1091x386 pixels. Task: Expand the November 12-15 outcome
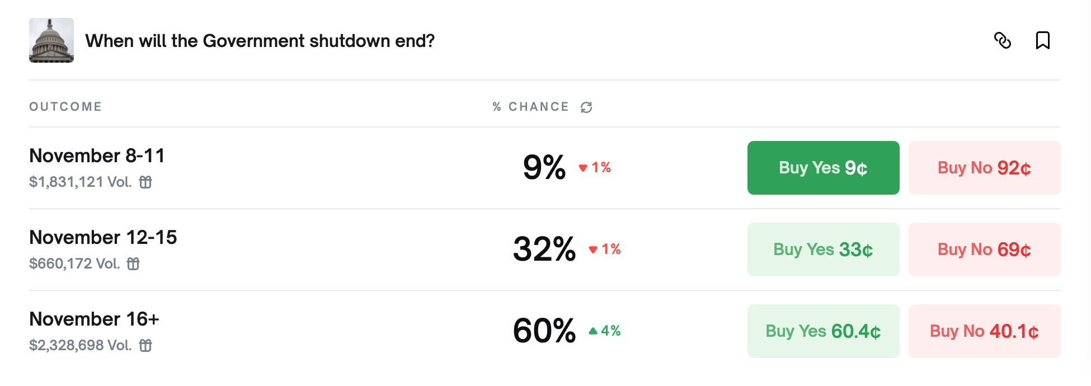(x=103, y=237)
